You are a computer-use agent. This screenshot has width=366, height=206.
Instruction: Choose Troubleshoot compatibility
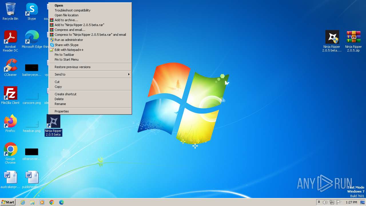click(90, 10)
